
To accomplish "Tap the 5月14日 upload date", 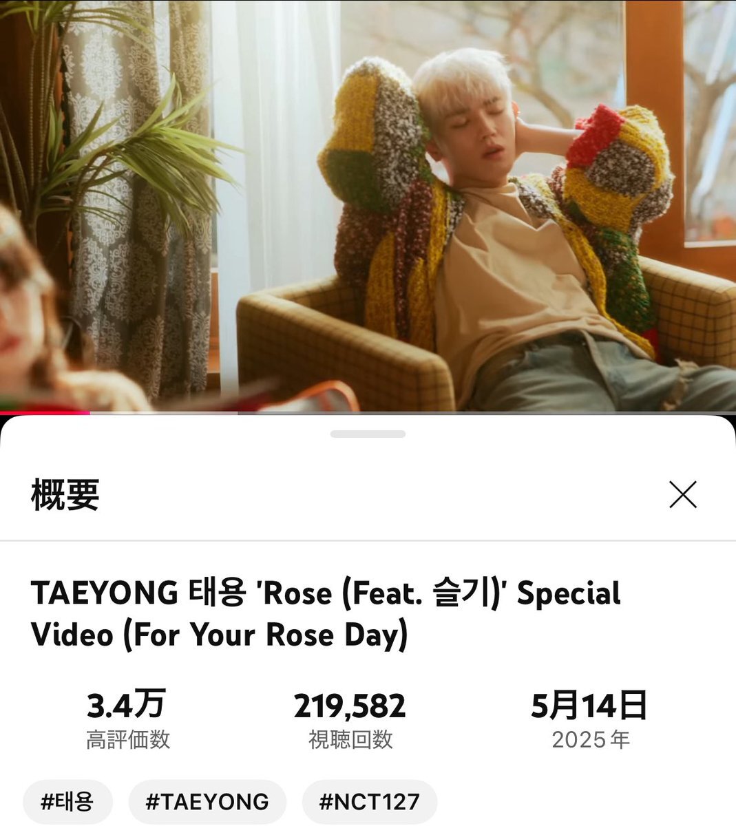I will click(x=589, y=706).
